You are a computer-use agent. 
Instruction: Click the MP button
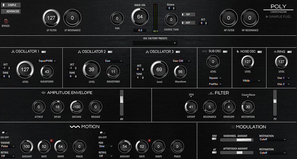[x=188, y=14]
